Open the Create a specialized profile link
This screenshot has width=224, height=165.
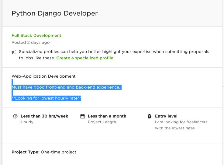85,58
